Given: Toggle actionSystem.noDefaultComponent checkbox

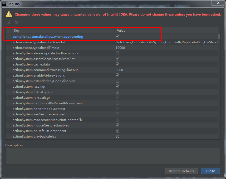Looking at the screenshot, I should click(x=117, y=131).
